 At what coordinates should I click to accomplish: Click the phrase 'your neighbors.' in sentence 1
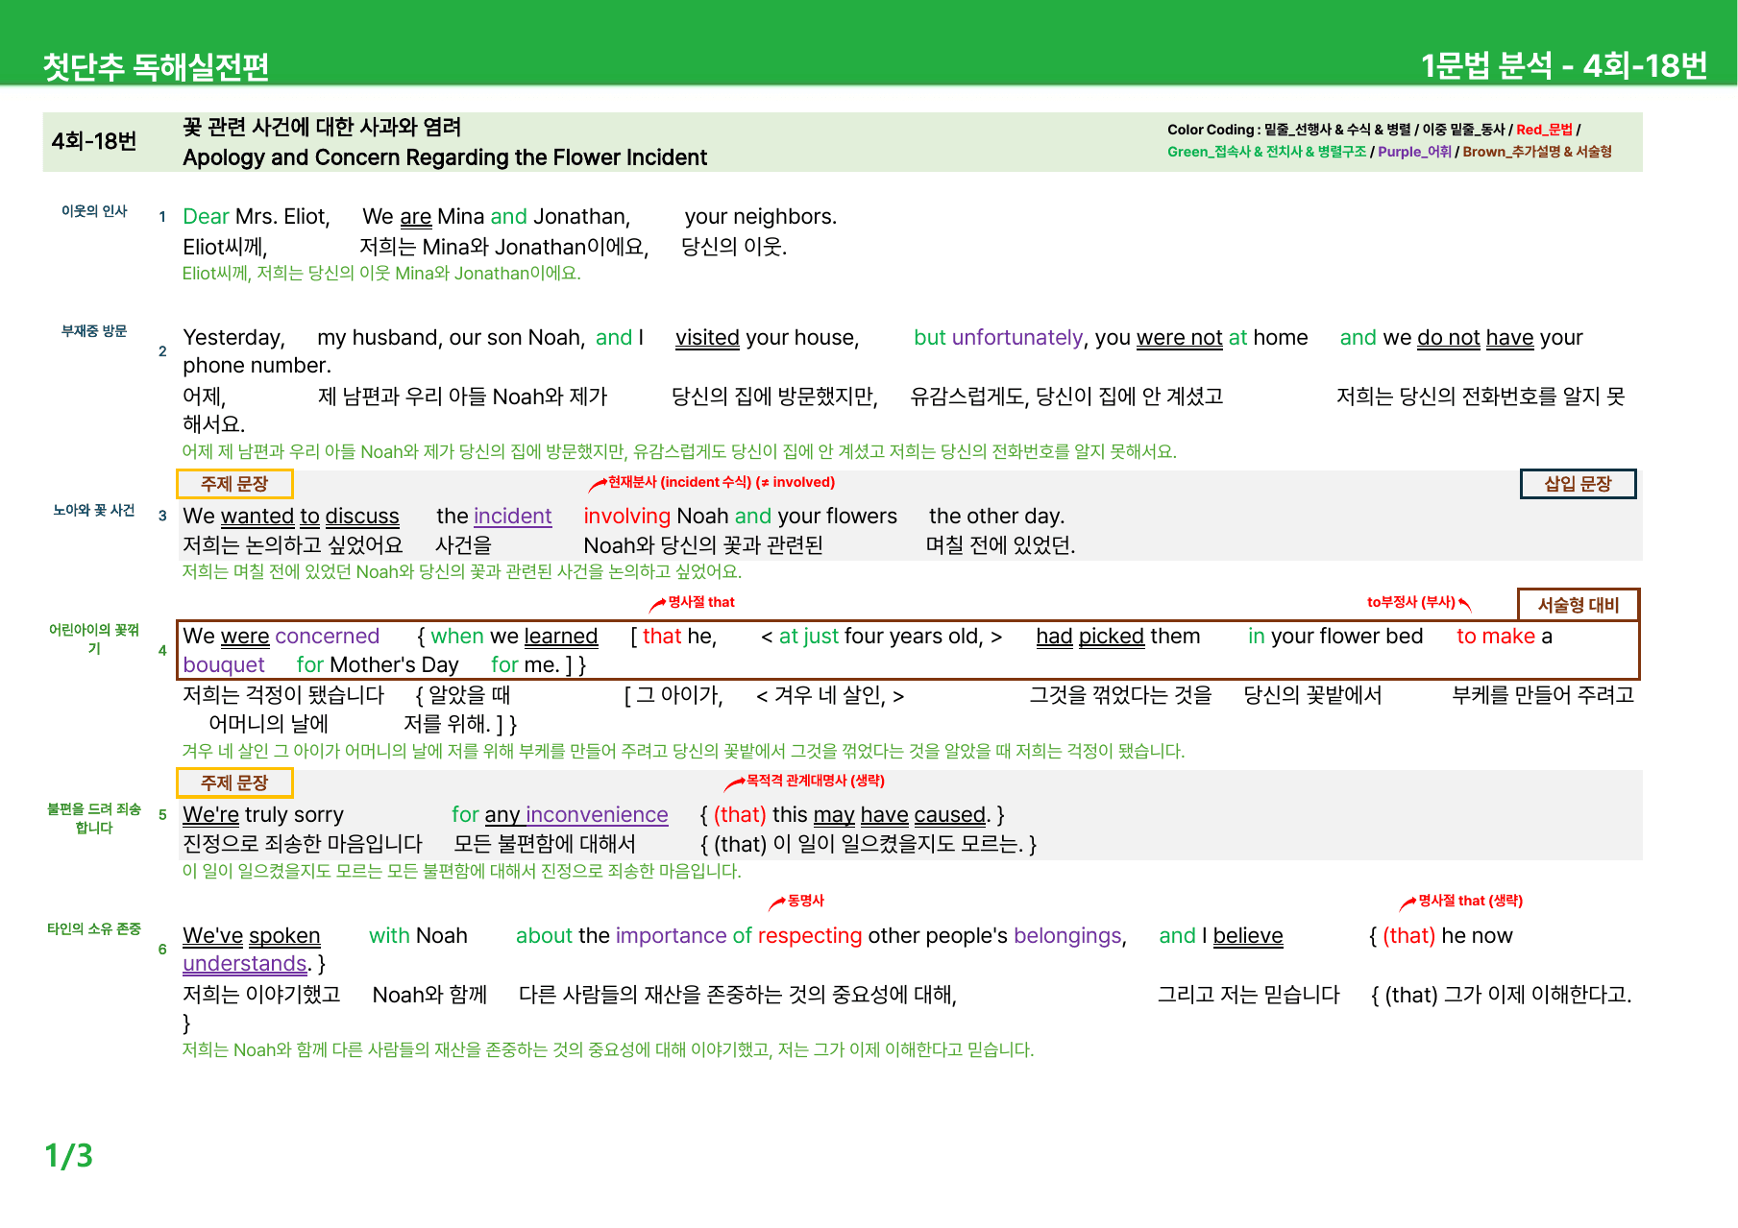click(x=761, y=217)
